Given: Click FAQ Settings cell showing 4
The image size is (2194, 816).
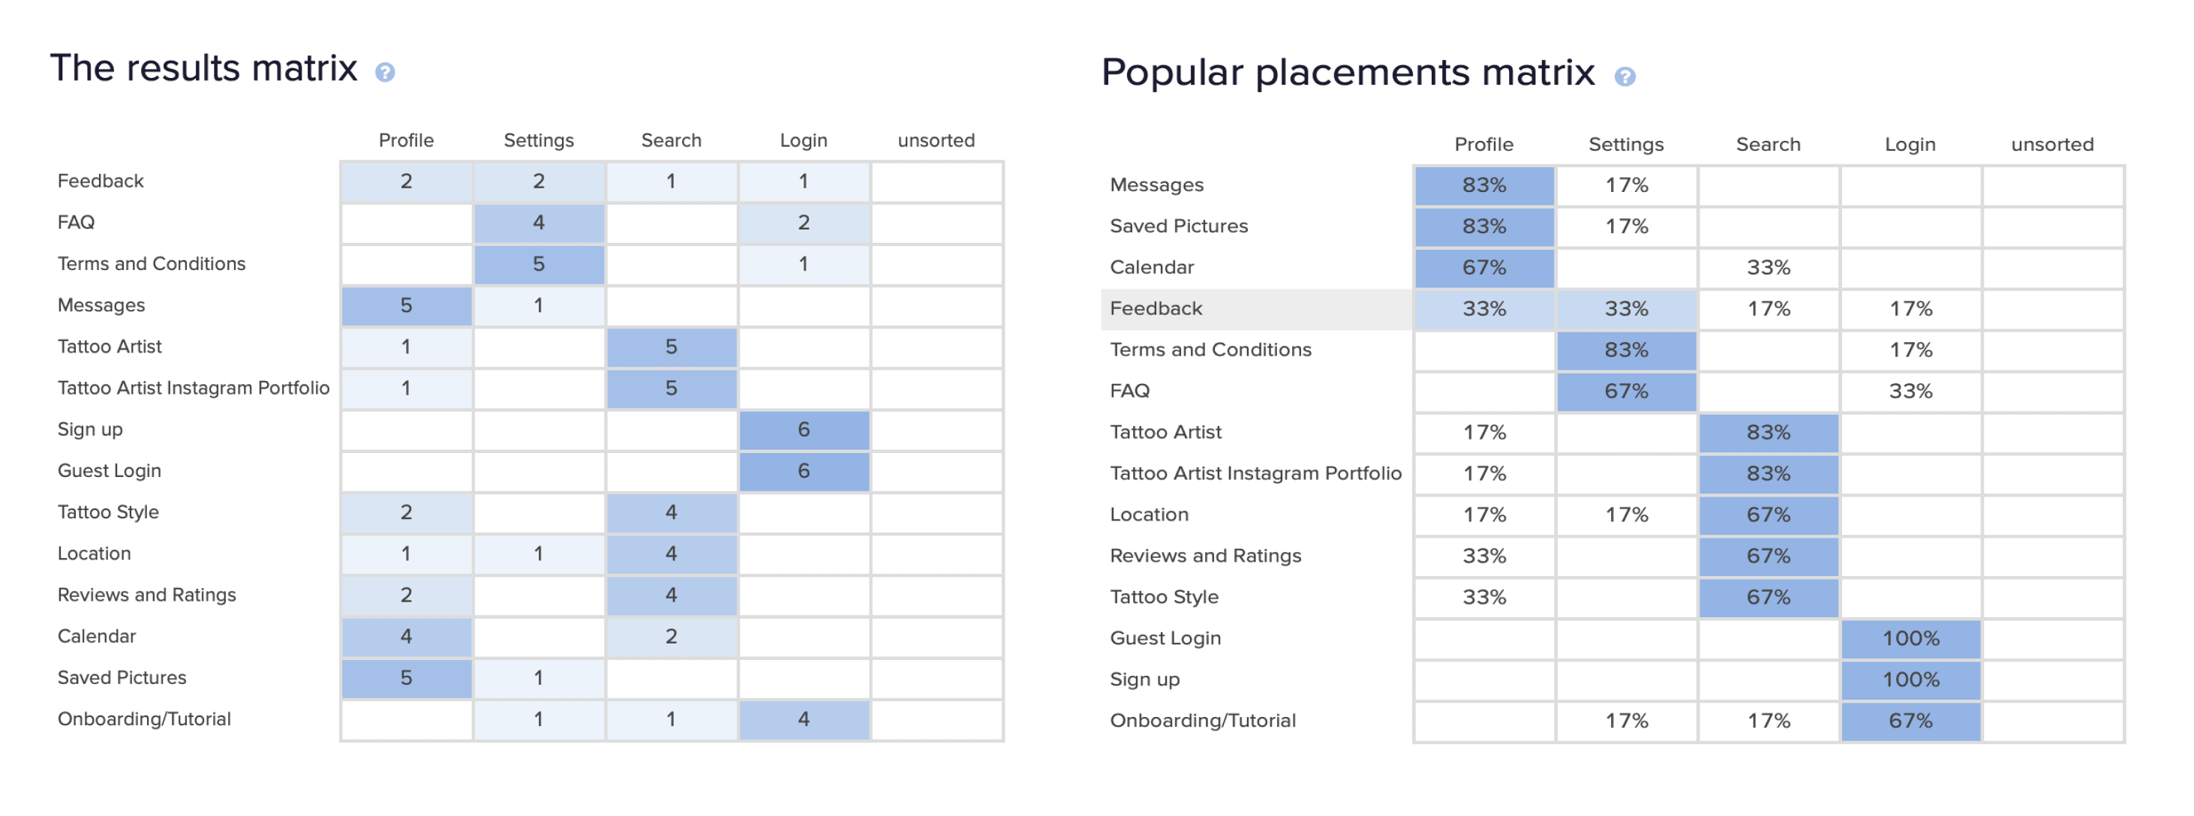Looking at the screenshot, I should [539, 223].
